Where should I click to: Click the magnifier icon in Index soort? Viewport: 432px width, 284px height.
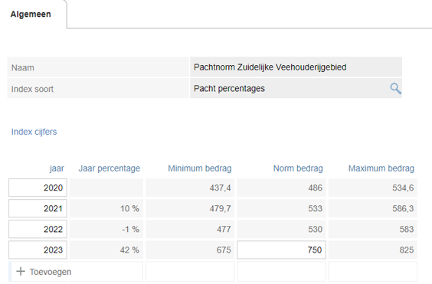click(396, 89)
